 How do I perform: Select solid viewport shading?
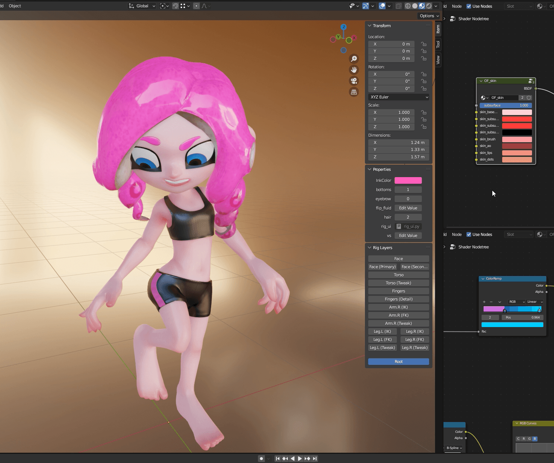point(415,6)
